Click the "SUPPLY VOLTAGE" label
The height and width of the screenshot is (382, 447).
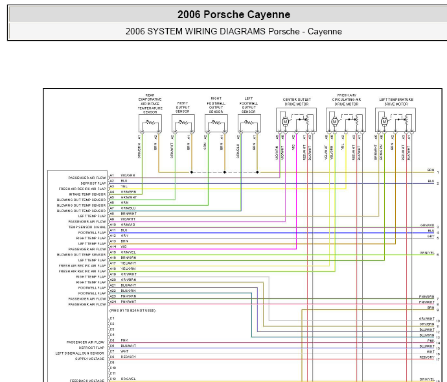(90, 359)
